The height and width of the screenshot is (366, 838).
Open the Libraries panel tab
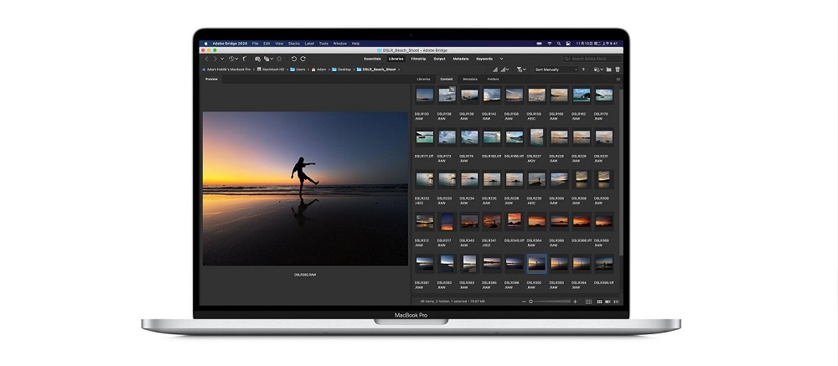[x=423, y=79]
